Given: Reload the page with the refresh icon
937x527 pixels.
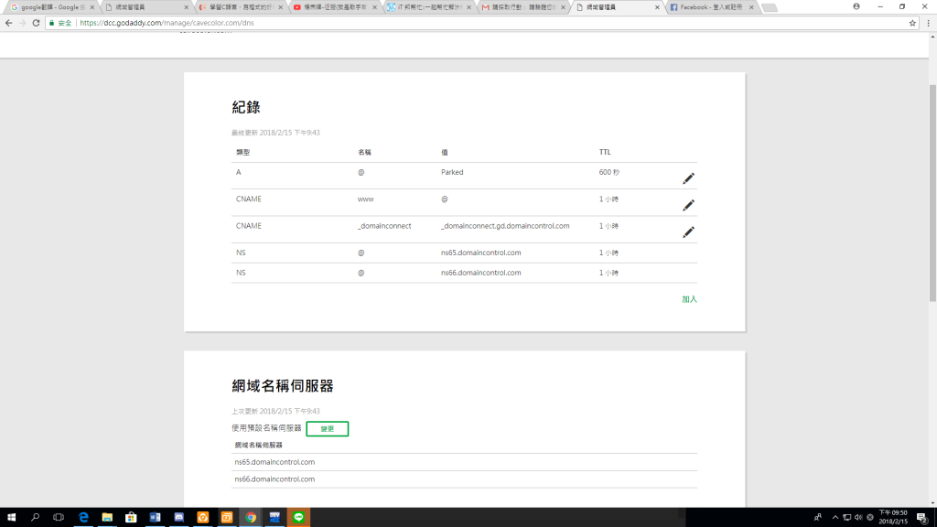Looking at the screenshot, I should 36,23.
